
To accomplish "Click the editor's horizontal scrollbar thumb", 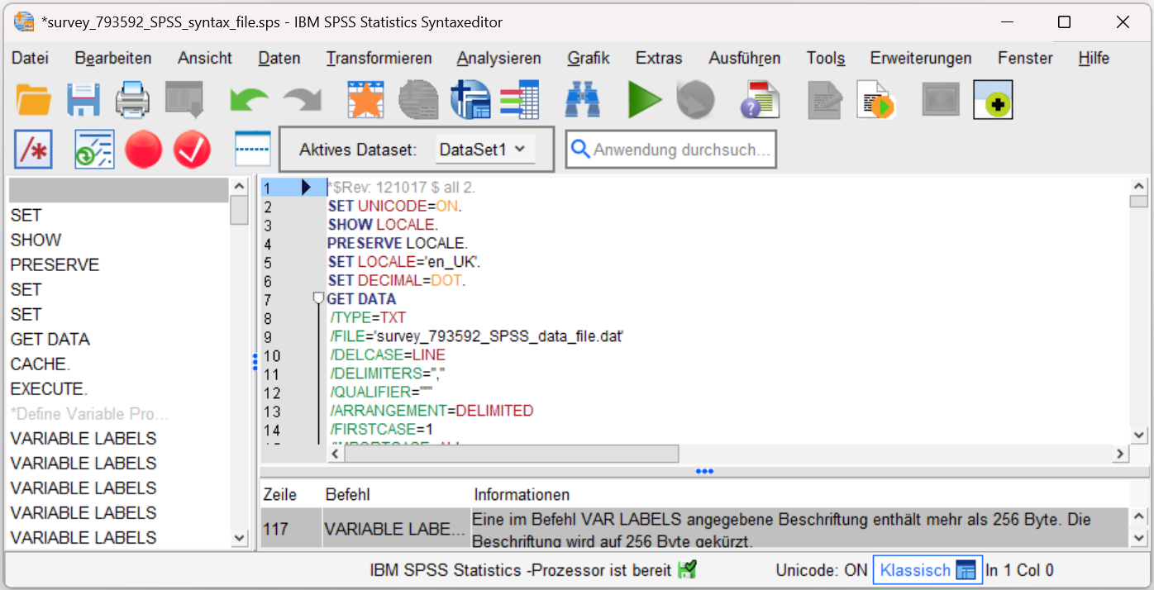I will click(x=511, y=454).
